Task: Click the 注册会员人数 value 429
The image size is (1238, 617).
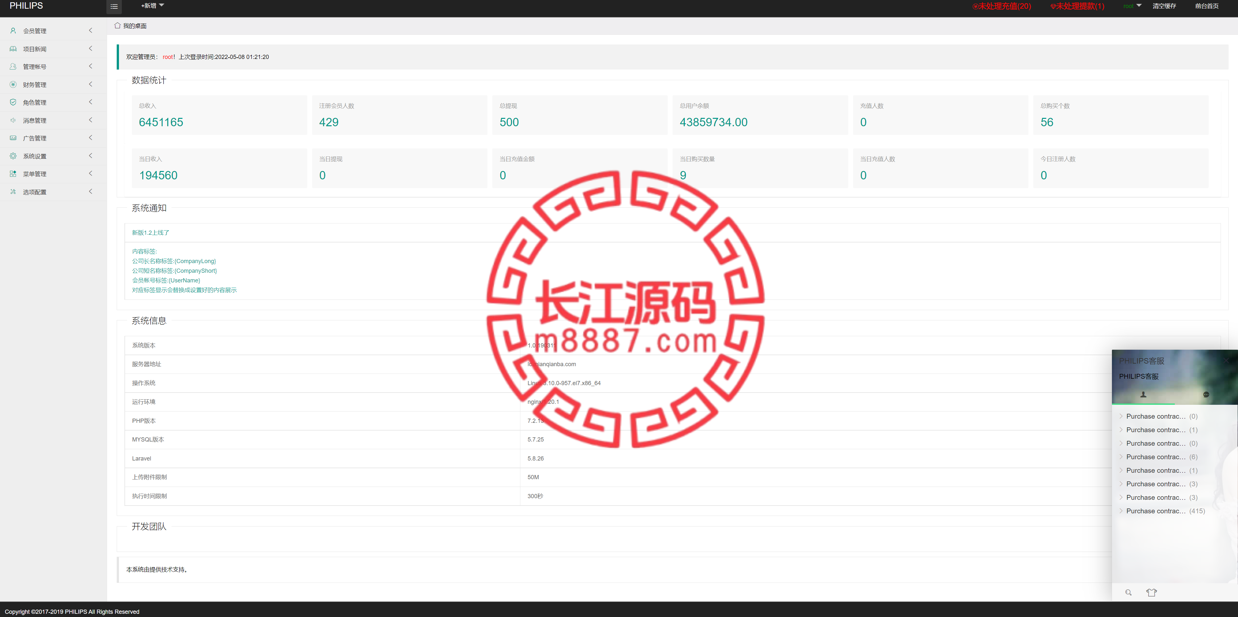Action: click(x=329, y=122)
